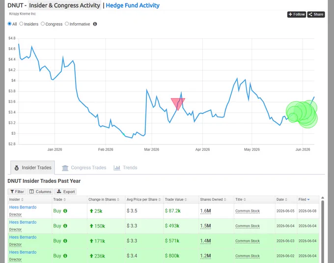Click Buy info icon in $800k row
The image size is (334, 263).
click(65, 256)
